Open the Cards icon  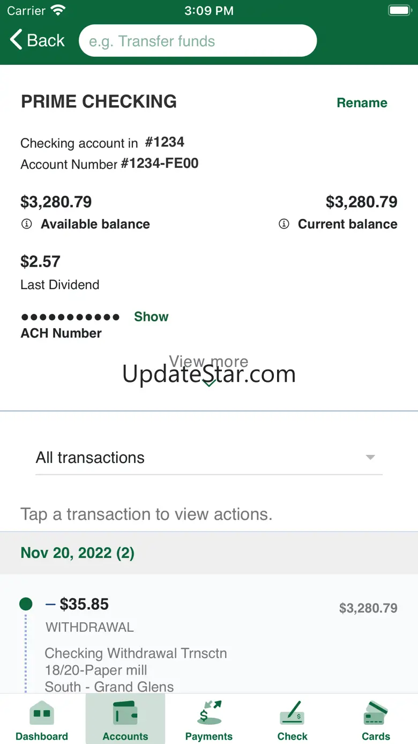pos(376,713)
